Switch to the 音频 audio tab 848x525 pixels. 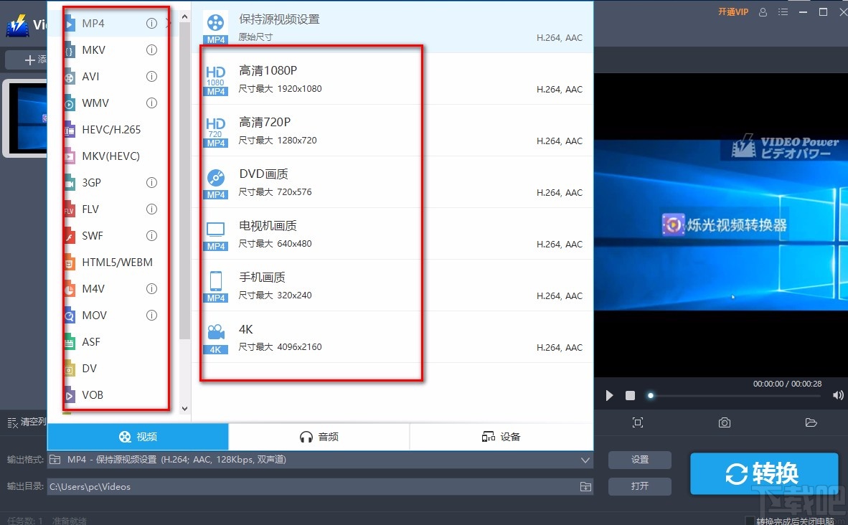click(319, 436)
